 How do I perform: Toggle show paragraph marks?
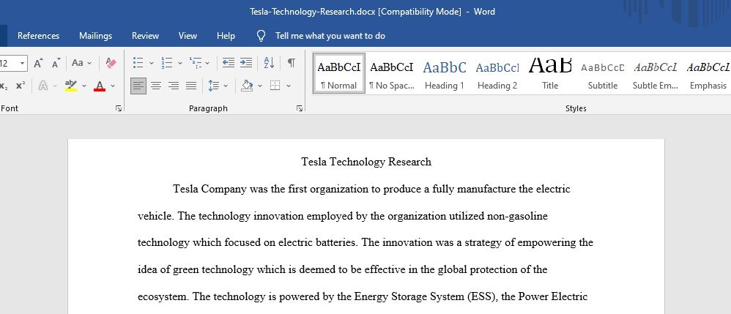pos(291,63)
